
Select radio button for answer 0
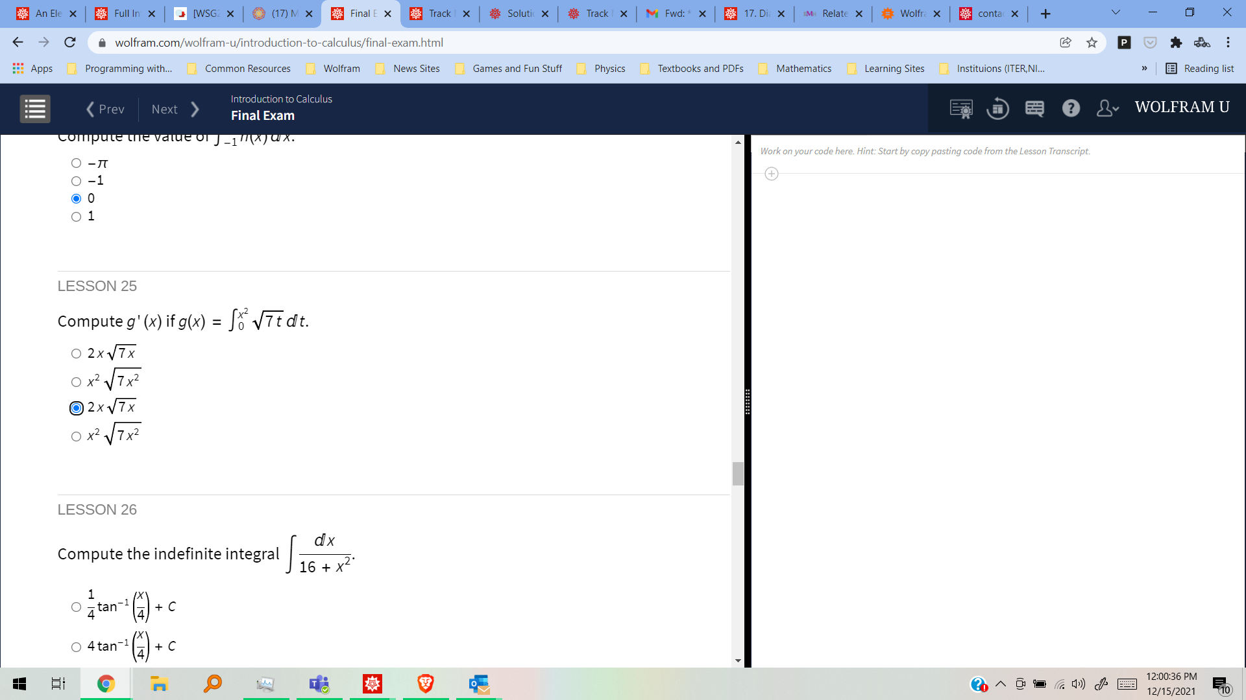tap(75, 198)
